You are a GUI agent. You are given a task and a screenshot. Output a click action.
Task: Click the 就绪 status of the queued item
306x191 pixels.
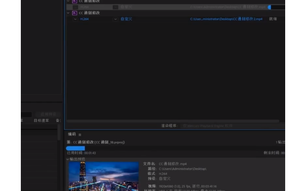(273, 19)
